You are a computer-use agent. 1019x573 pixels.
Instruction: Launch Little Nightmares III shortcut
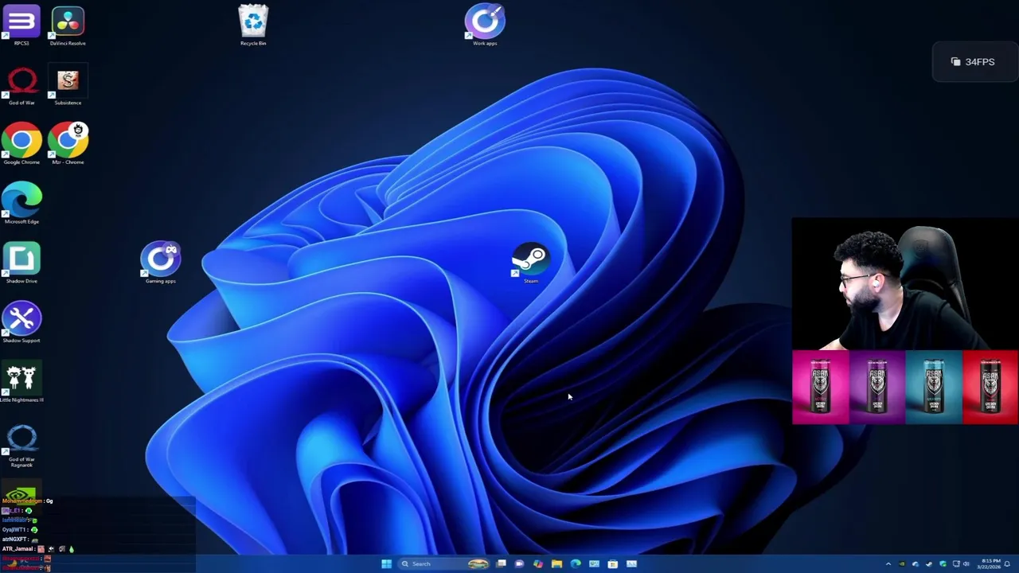pyautogui.click(x=21, y=382)
